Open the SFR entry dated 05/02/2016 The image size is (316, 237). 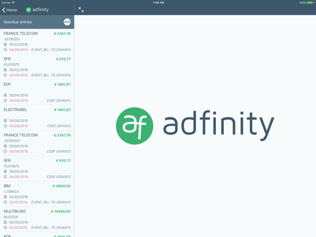click(37, 67)
